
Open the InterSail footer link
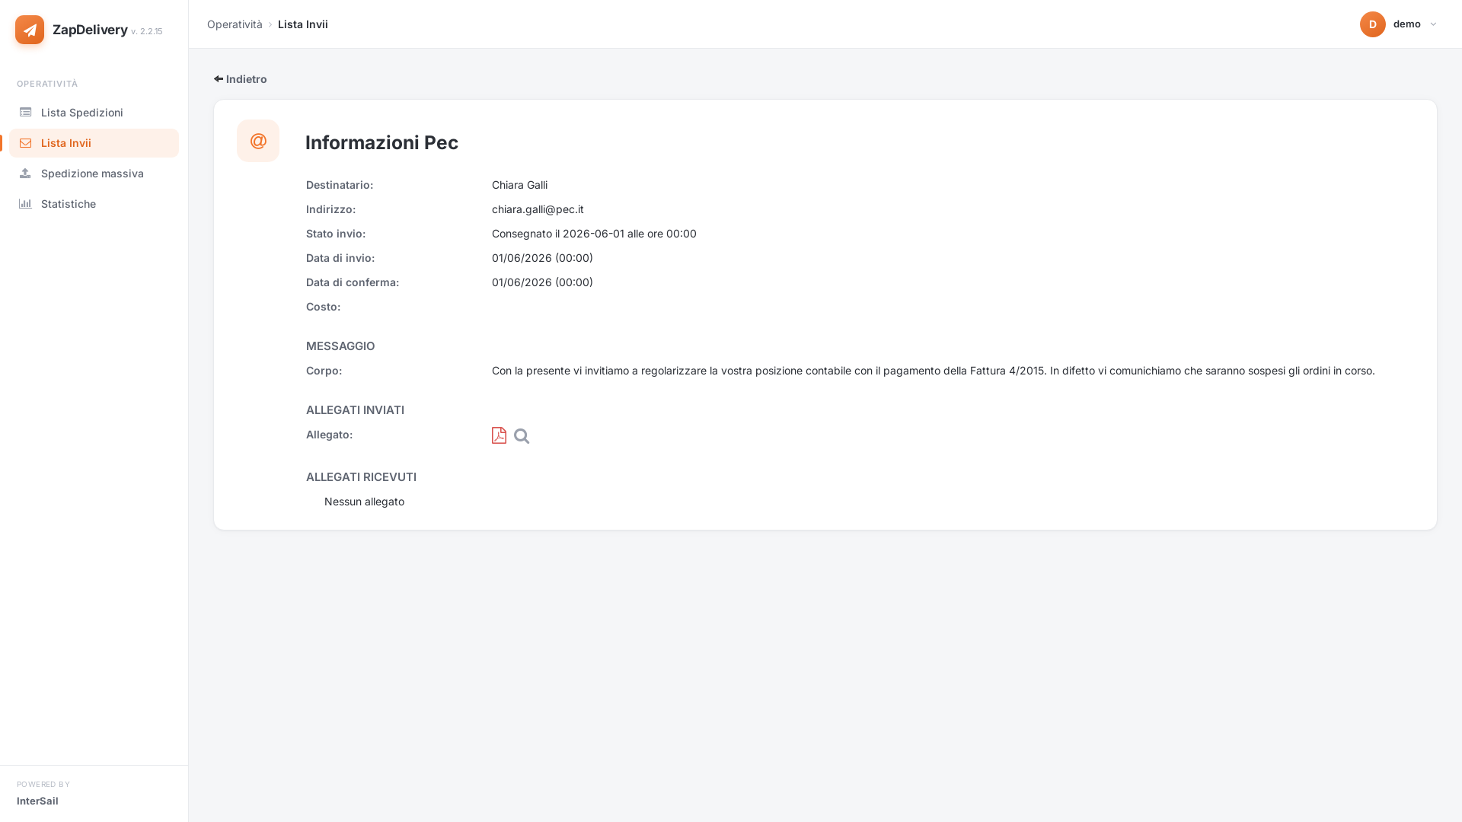pyautogui.click(x=37, y=801)
